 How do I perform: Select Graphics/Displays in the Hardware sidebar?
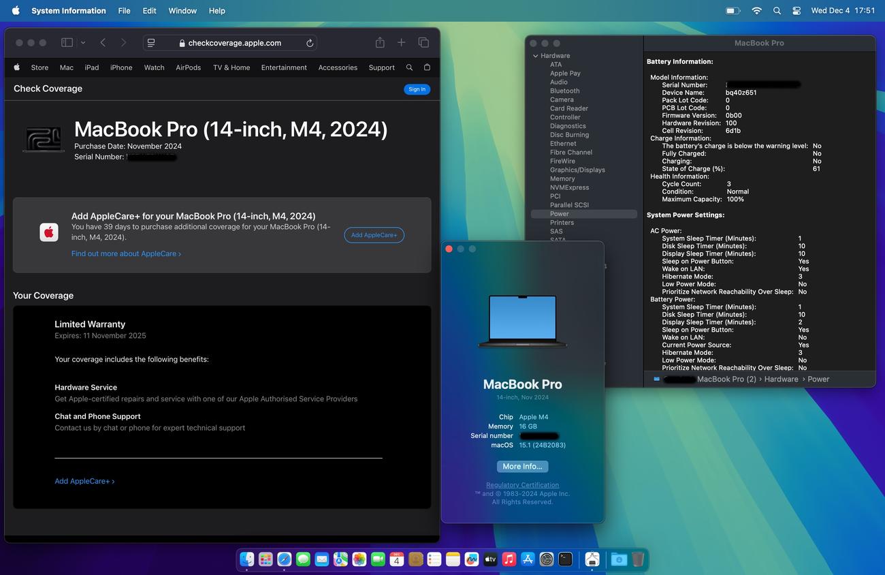(x=577, y=170)
